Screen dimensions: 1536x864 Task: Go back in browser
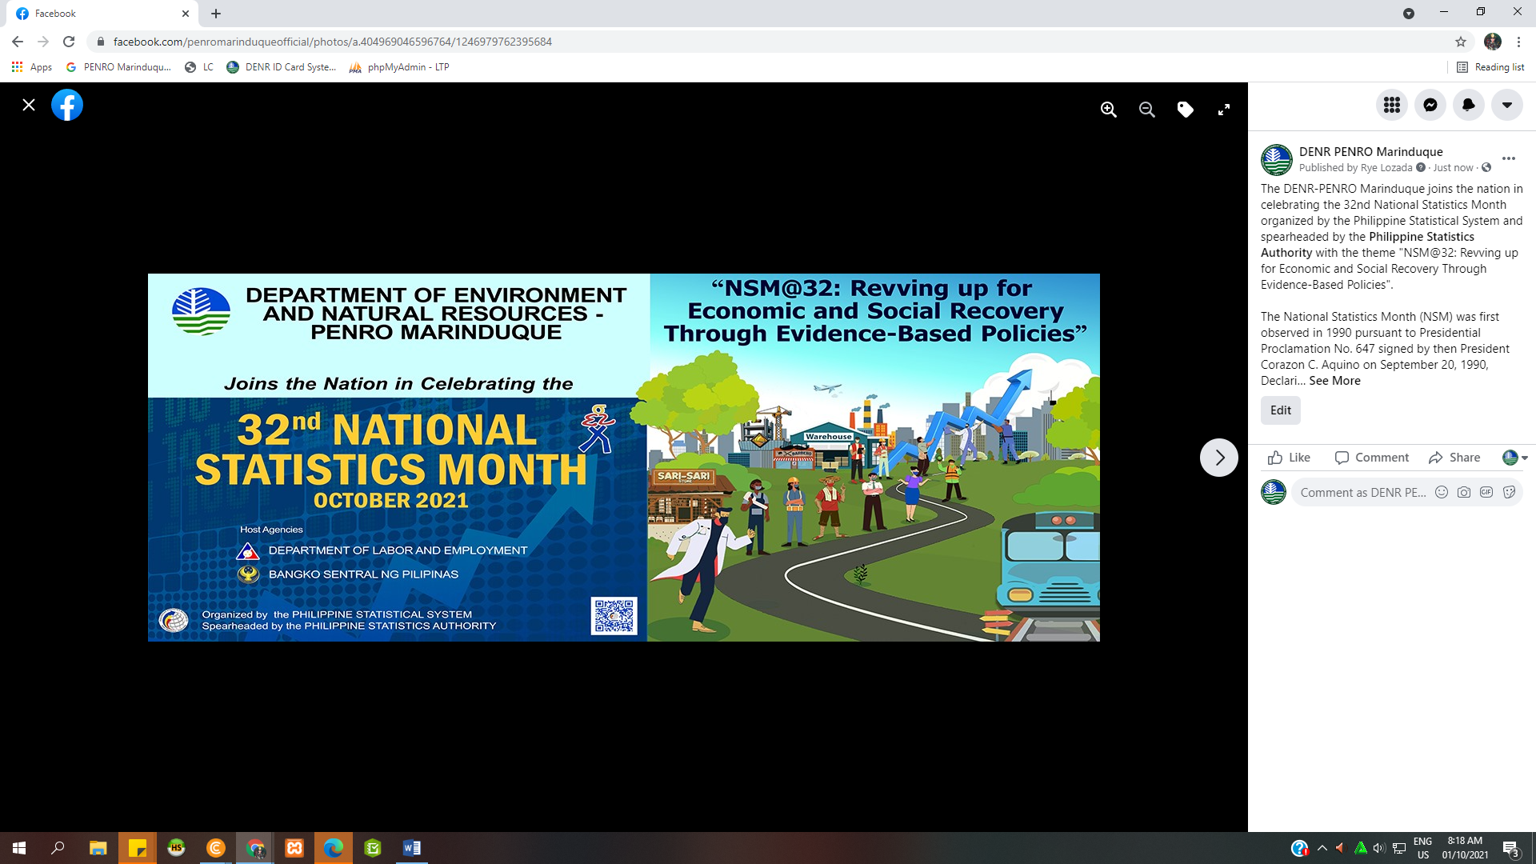(18, 42)
